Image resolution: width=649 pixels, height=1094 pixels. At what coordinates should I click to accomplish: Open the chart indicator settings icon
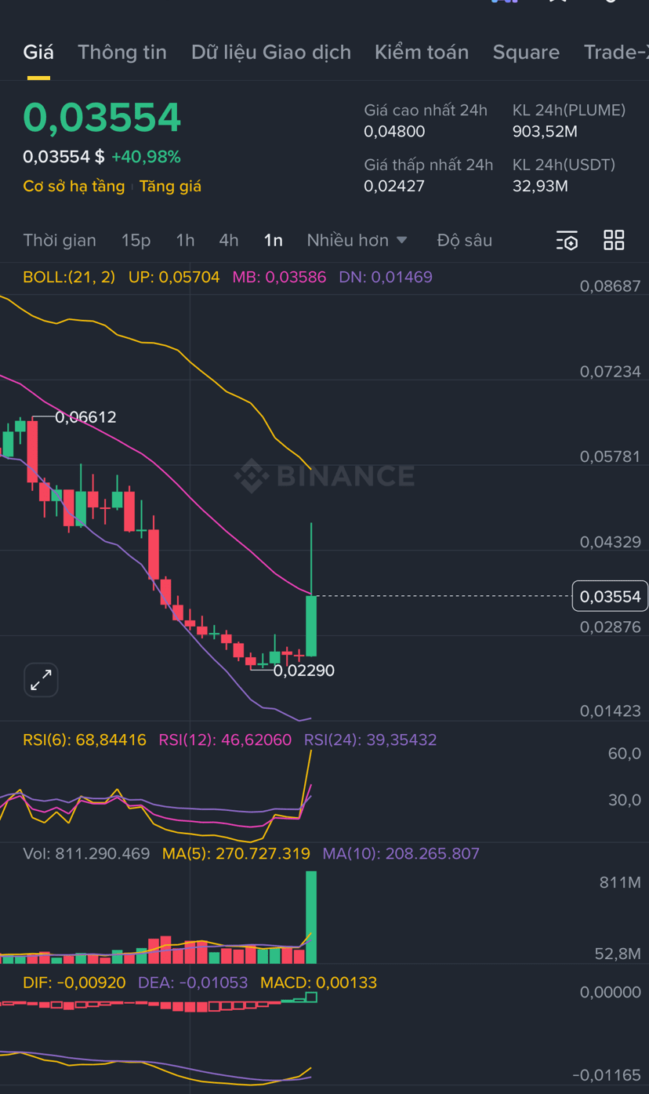tap(567, 241)
